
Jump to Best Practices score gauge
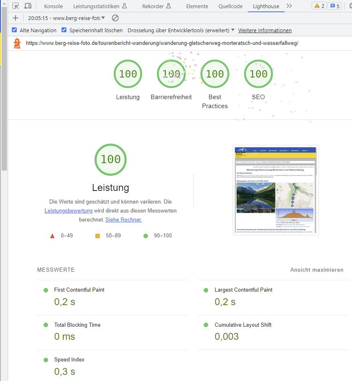[x=215, y=74]
